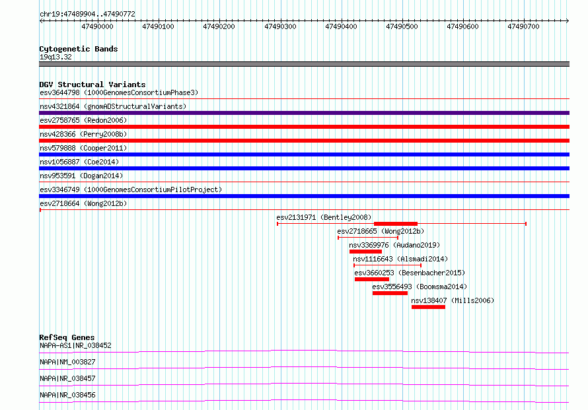Open esv3346749 1000GenomesConsortiumPilotProject label
Viewport: 588px width, 410px height.
point(131,189)
